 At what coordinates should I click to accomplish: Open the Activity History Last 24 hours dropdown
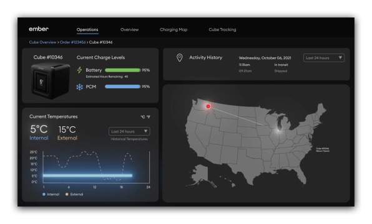click(x=324, y=58)
